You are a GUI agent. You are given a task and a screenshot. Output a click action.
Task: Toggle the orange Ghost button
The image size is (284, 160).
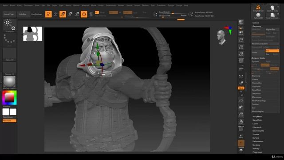pos(241,143)
